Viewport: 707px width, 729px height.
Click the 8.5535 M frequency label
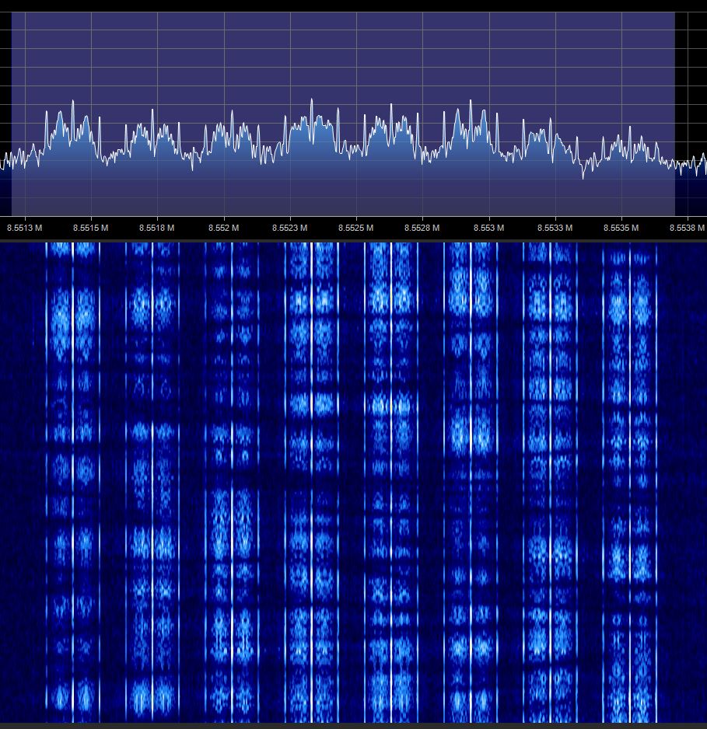(x=621, y=228)
